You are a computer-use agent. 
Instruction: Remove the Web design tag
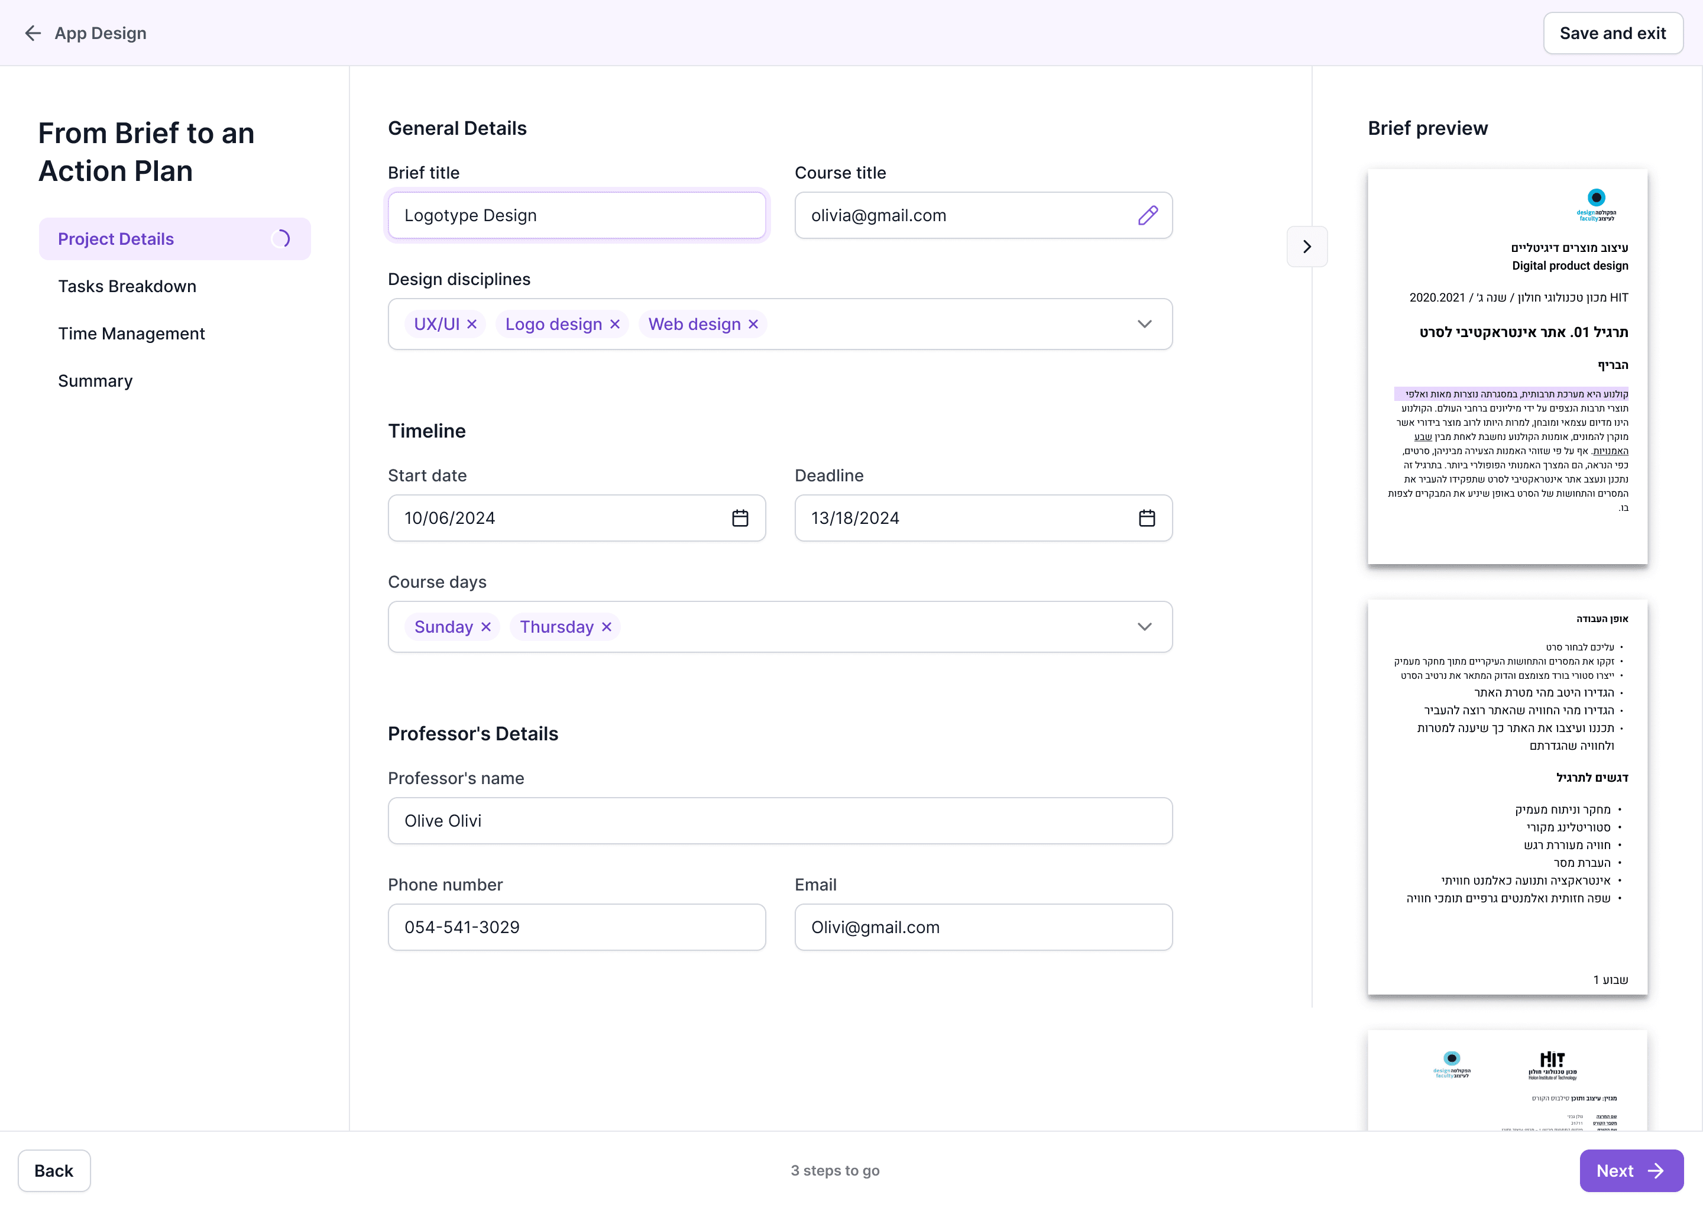click(753, 325)
